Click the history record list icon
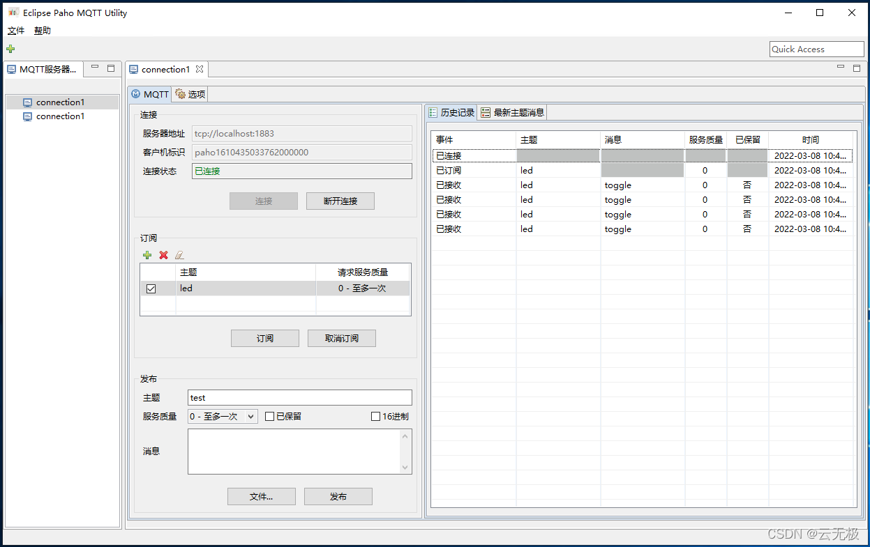The image size is (870, 547). coord(433,111)
